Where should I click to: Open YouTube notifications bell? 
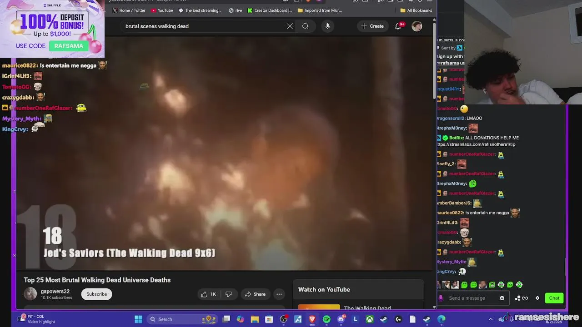click(x=398, y=26)
